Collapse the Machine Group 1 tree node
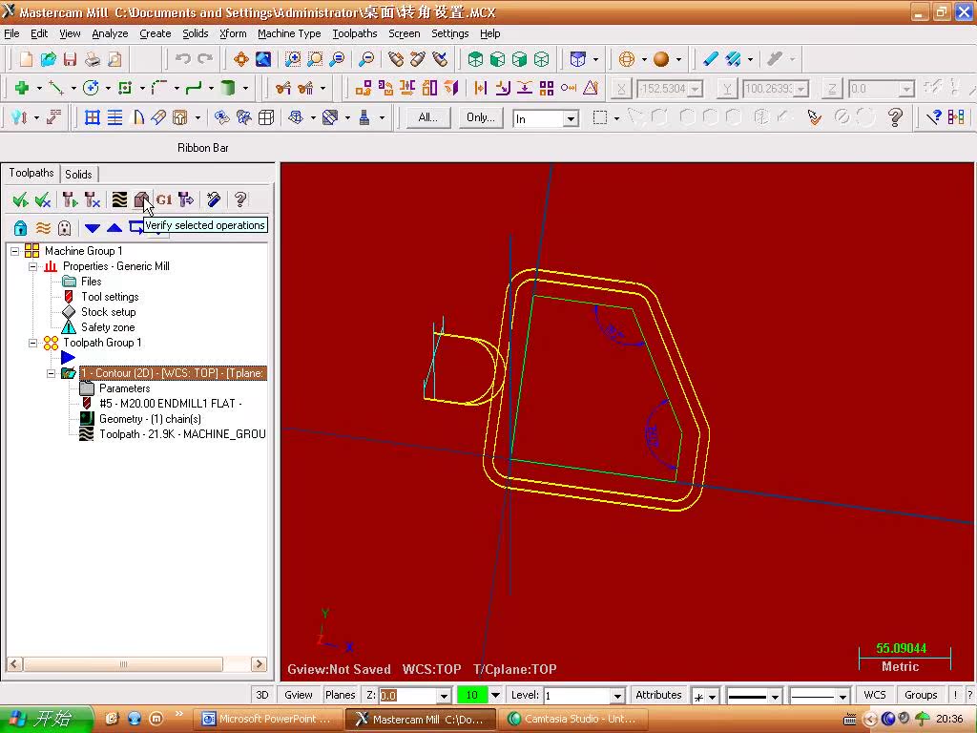This screenshot has height=733, width=977. [x=15, y=251]
